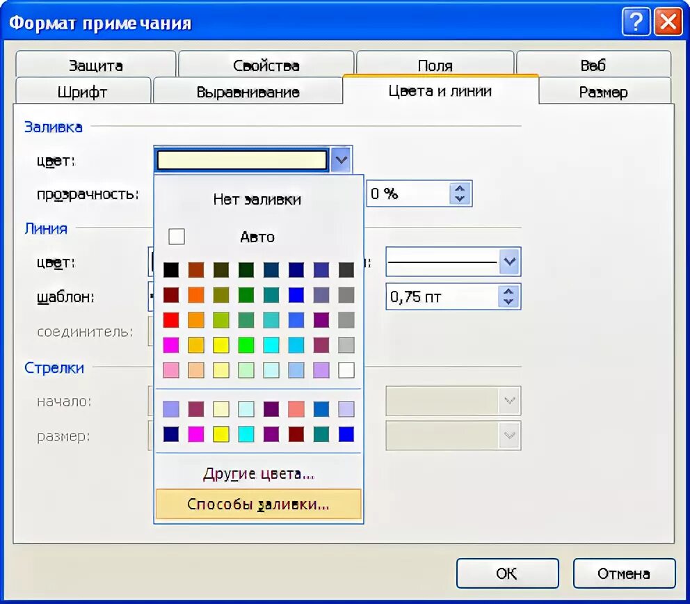Close the Формат примечания dialog
Image resolution: width=690 pixels, height=604 pixels.
668,22
